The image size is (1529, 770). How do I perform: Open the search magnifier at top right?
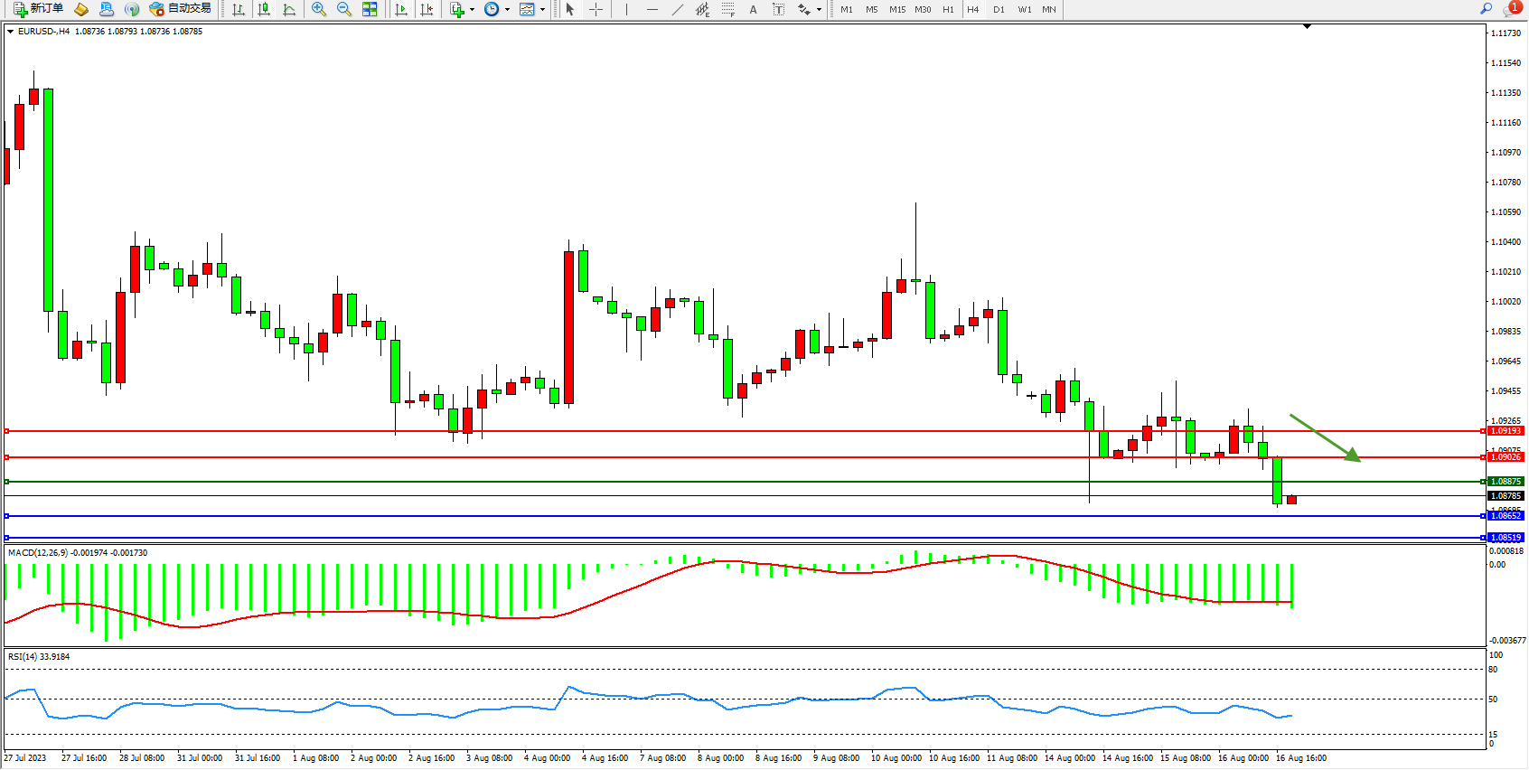point(1486,9)
